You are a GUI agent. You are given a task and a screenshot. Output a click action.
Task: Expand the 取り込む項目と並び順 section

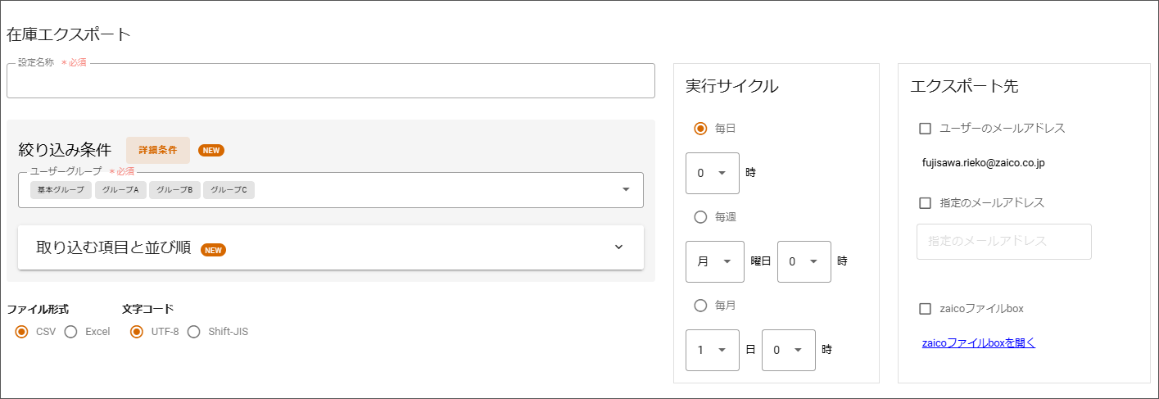tap(618, 247)
